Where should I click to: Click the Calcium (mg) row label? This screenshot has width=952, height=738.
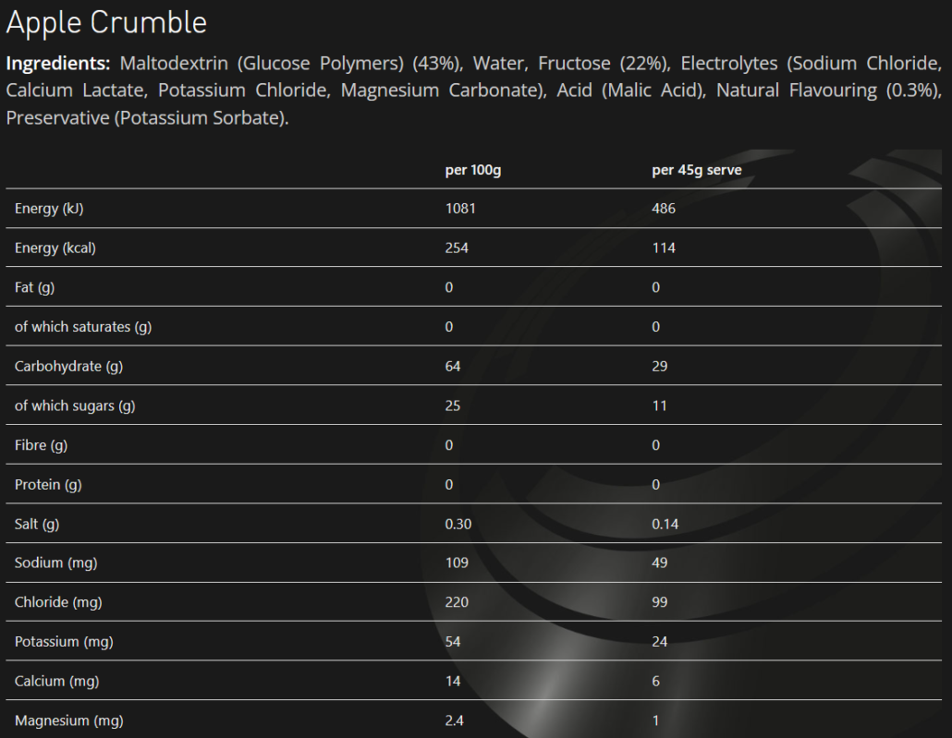coord(57,681)
